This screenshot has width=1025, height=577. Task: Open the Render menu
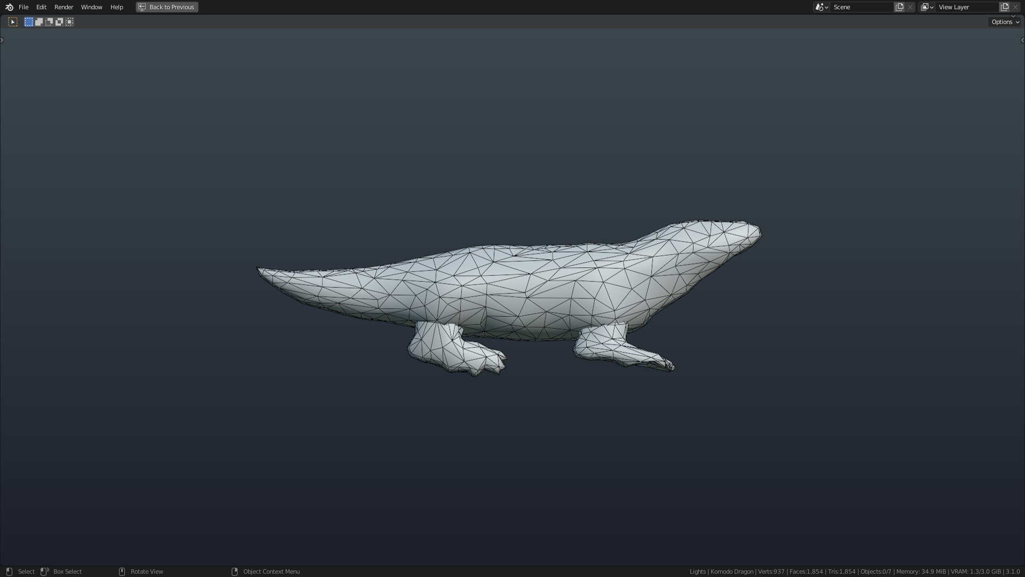(64, 7)
